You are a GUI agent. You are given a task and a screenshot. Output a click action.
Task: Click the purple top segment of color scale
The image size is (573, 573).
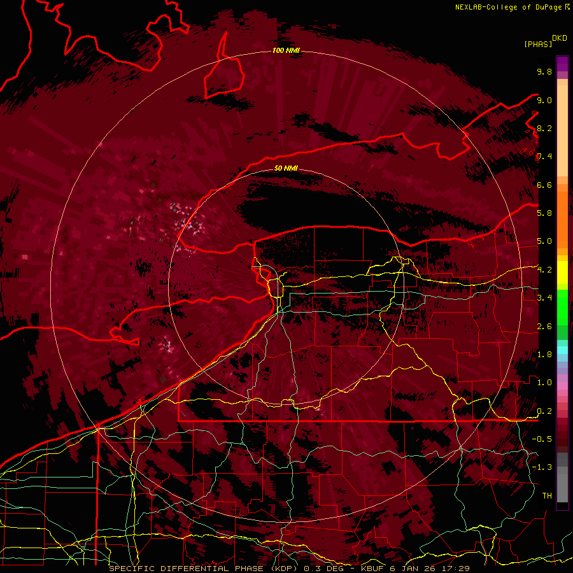tap(562, 64)
